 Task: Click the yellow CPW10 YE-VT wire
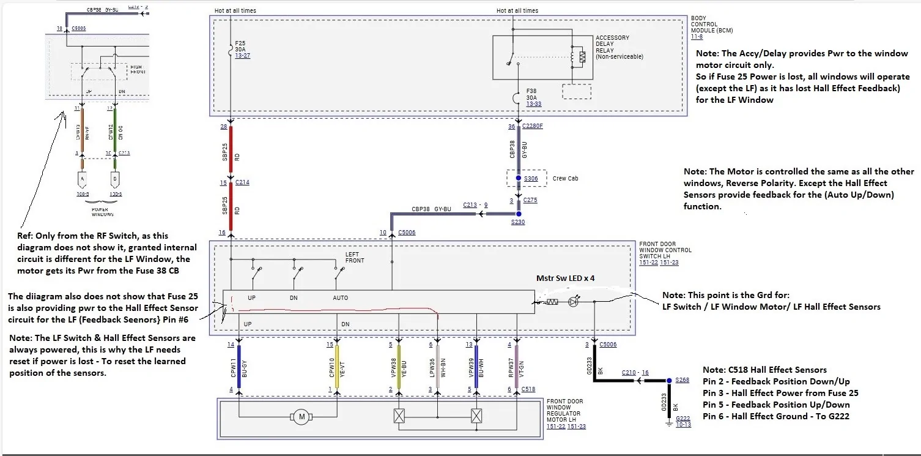point(337,366)
